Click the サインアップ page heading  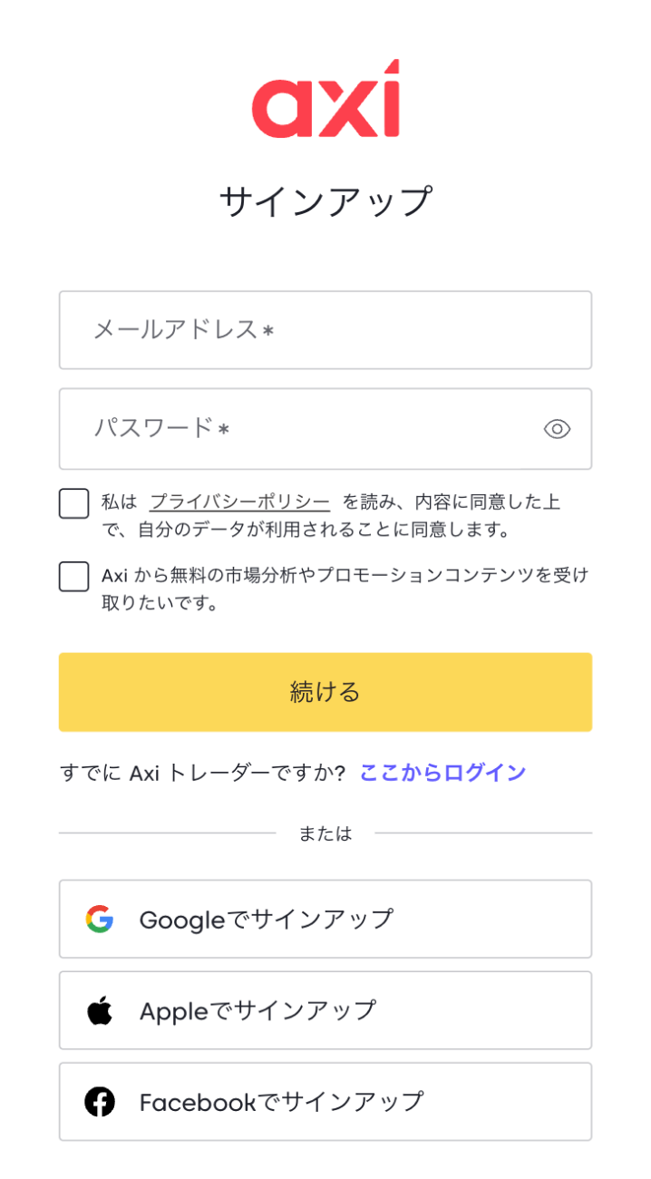[325, 201]
